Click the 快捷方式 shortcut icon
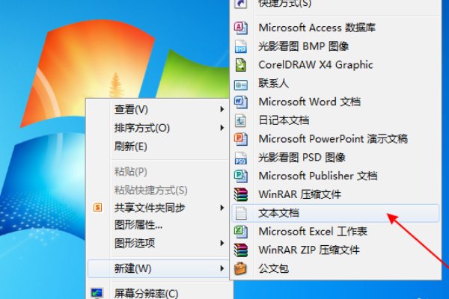 (240, 4)
